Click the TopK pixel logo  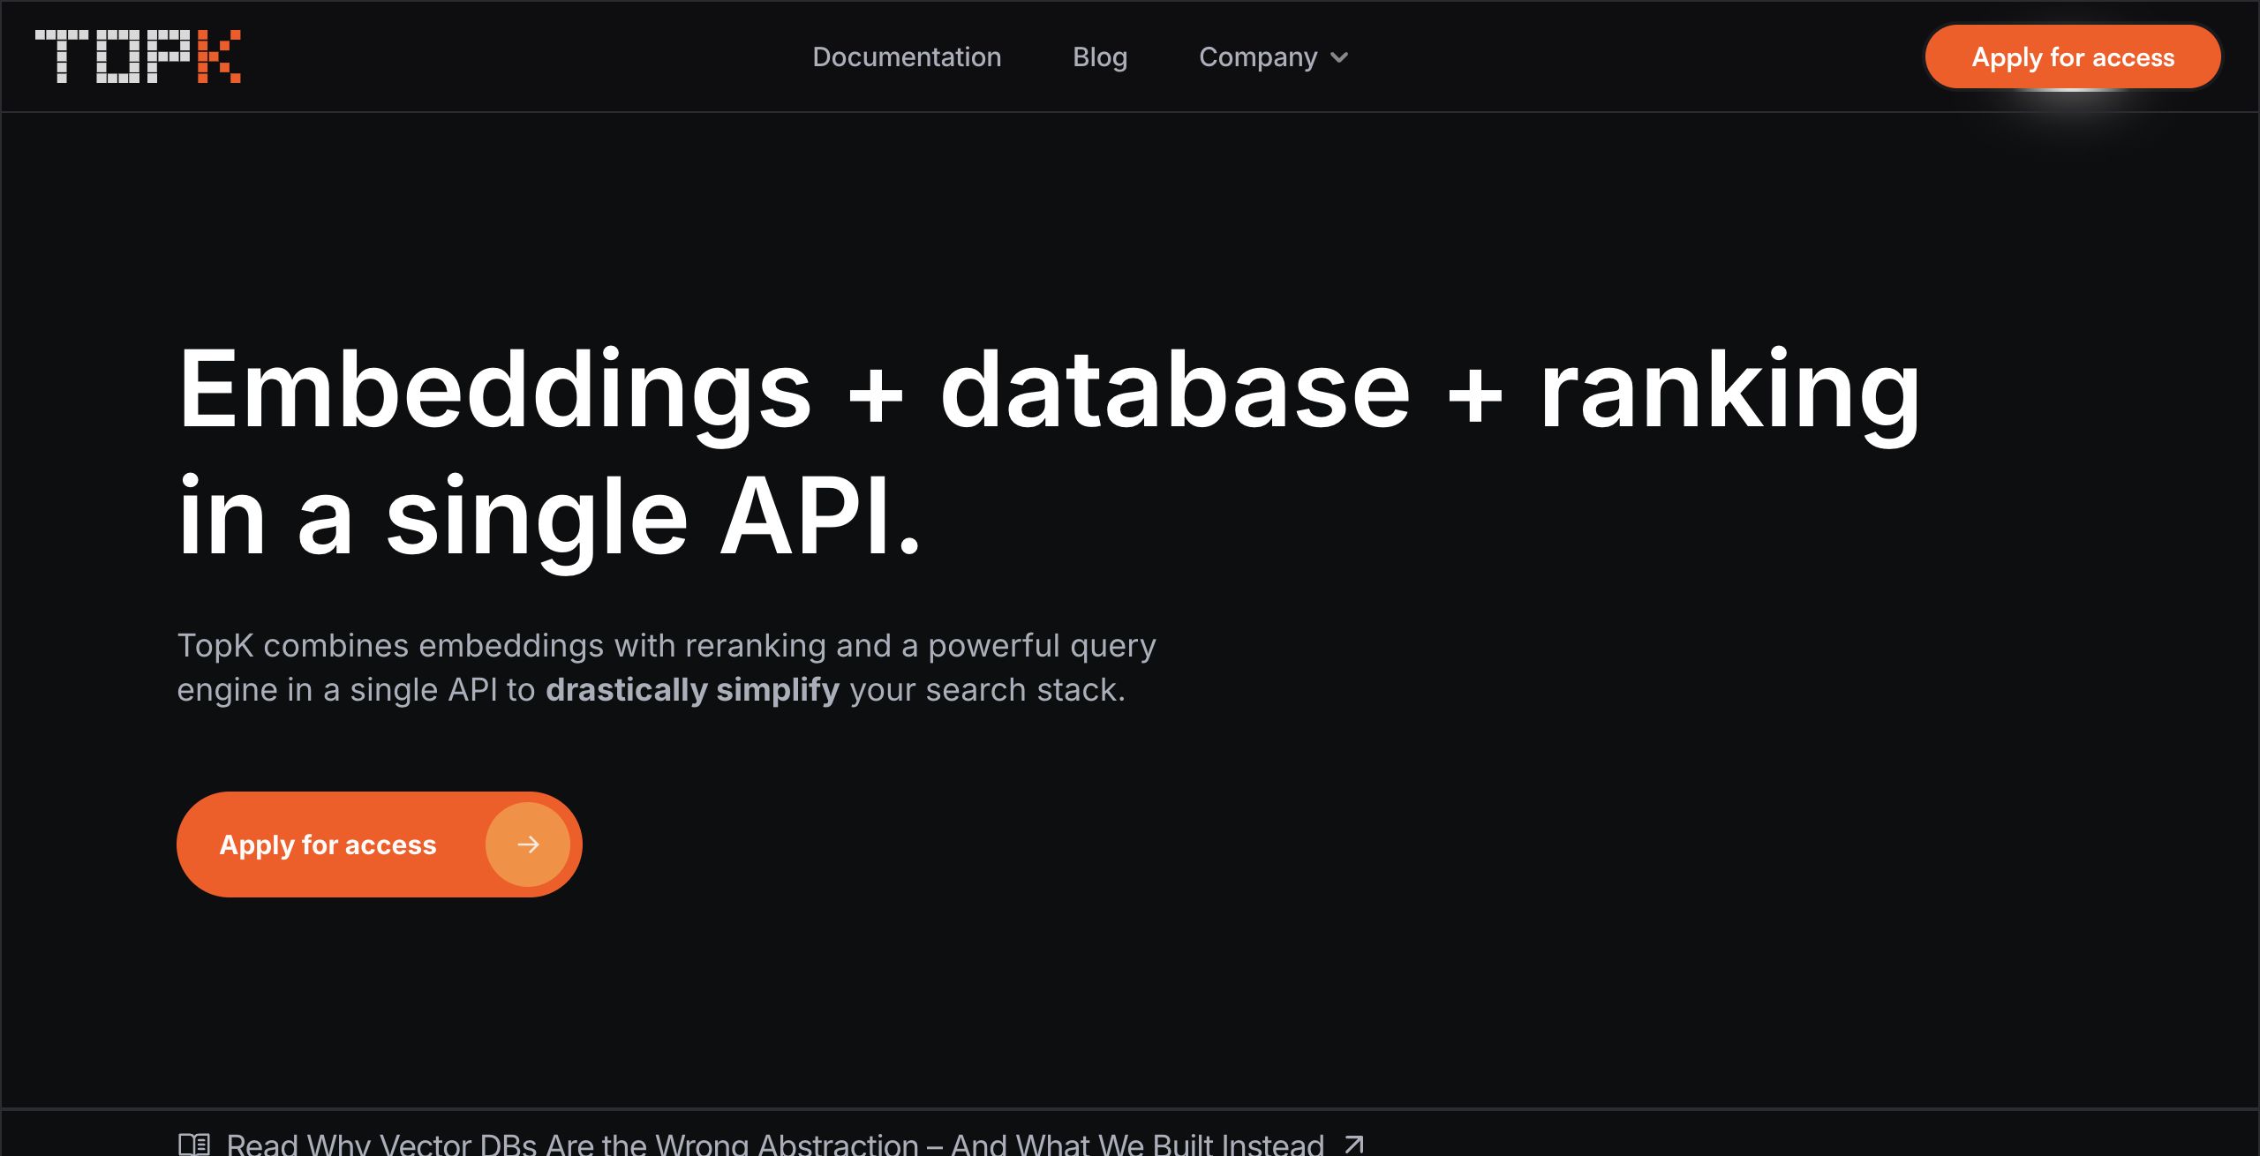point(137,56)
